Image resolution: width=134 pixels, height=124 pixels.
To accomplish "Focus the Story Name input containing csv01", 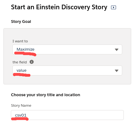I will [67, 115].
